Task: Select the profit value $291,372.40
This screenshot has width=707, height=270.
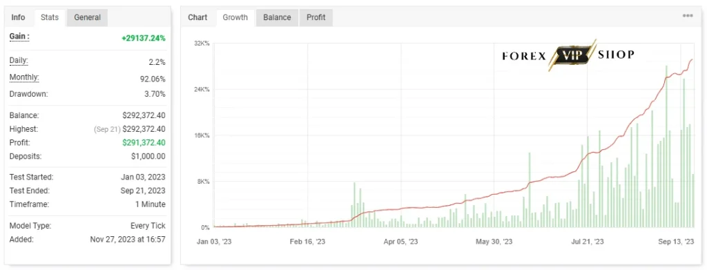Action: coord(144,142)
